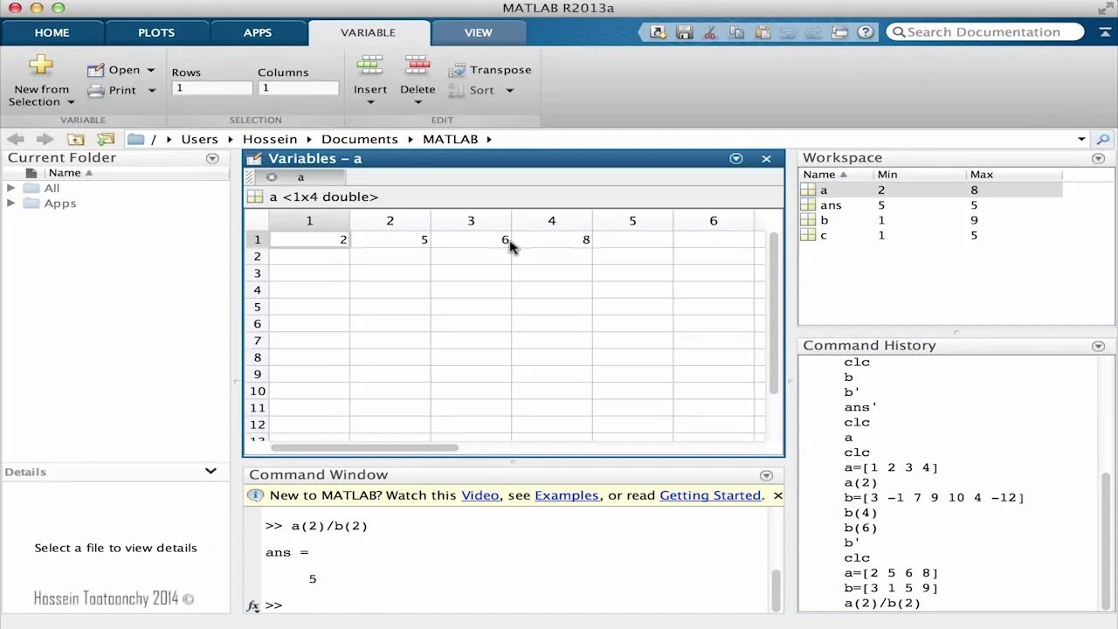Close the yellow Getting Started banner
This screenshot has height=629, width=1118.
[777, 495]
